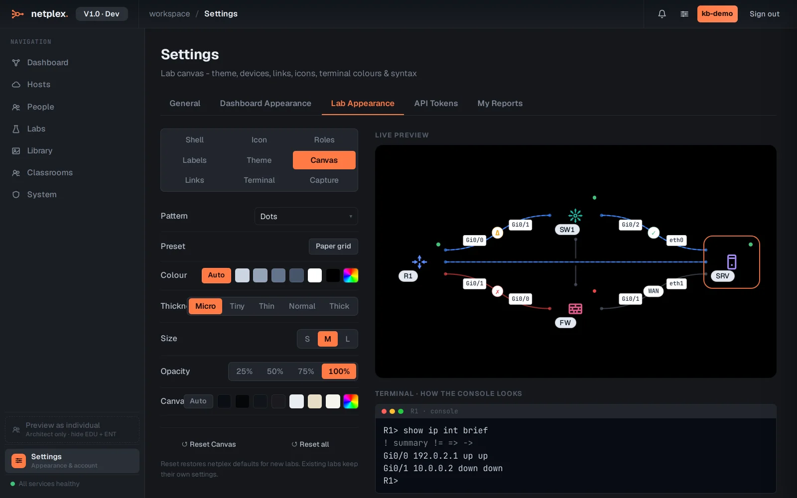Switch to the Dashboard Appearance tab
Image resolution: width=797 pixels, height=498 pixels.
(266, 104)
